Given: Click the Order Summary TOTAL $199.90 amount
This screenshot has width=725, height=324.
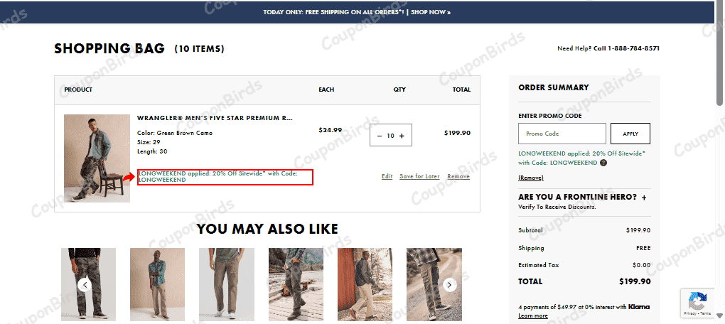Looking at the screenshot, I should pos(635,281).
